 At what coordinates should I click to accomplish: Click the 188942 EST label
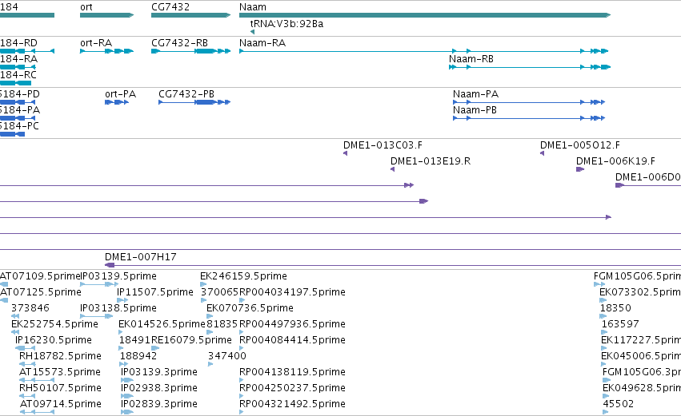pos(138,356)
